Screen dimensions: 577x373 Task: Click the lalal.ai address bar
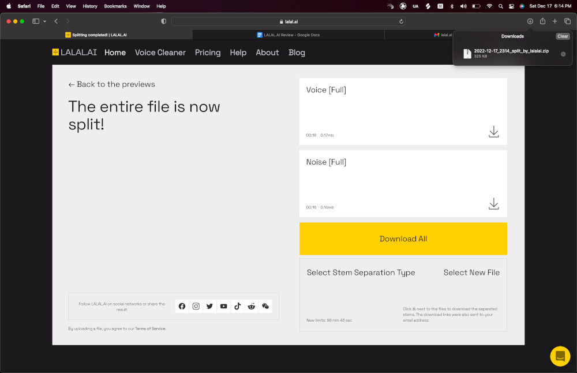(288, 21)
